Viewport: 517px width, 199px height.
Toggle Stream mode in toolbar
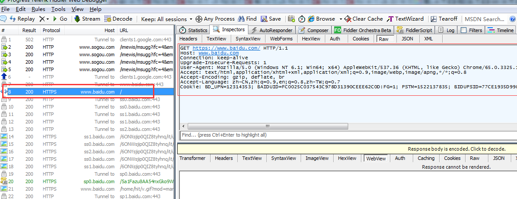tap(87, 19)
